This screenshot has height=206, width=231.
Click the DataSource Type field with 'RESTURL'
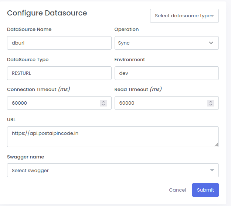coord(59,73)
